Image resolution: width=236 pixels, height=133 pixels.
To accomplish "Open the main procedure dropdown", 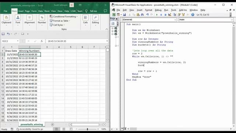I will point(232,20).
